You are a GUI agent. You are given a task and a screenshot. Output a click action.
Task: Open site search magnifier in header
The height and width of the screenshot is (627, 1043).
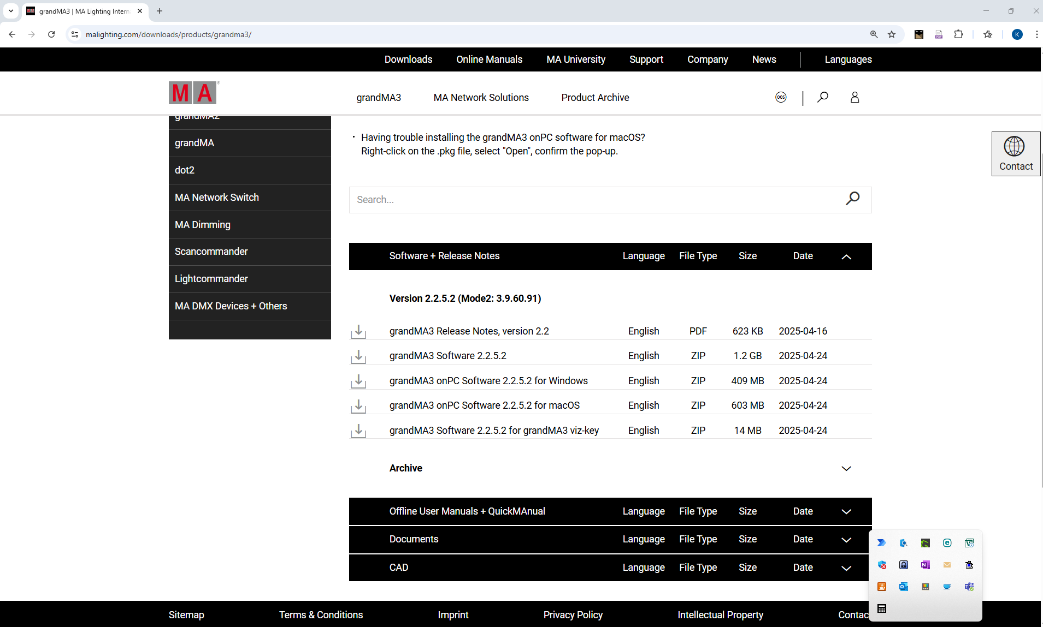coord(822,97)
